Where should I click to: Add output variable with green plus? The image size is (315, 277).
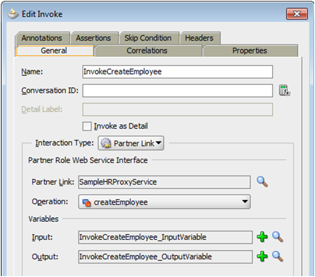click(x=262, y=257)
